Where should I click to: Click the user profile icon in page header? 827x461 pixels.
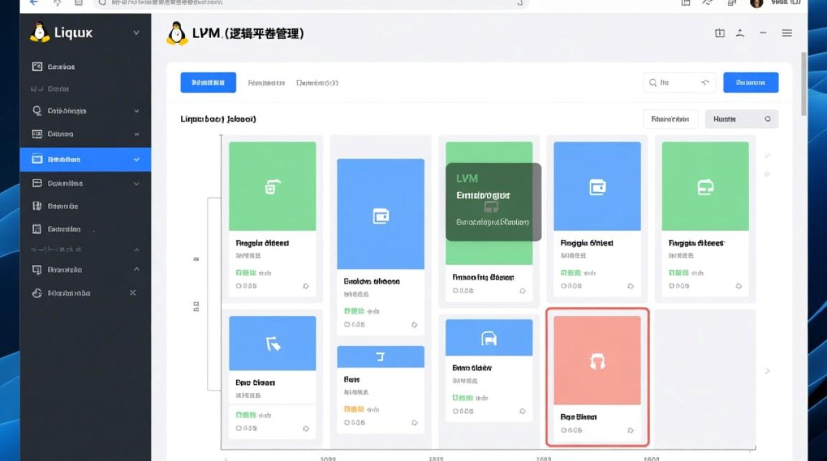(x=740, y=33)
